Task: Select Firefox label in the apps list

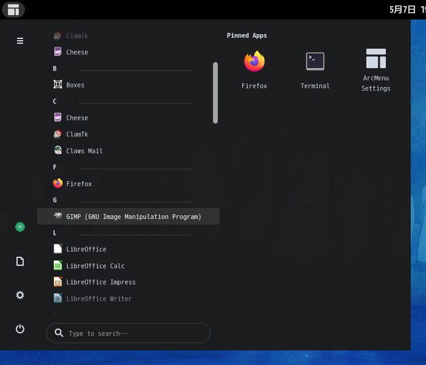Action: 79,184
